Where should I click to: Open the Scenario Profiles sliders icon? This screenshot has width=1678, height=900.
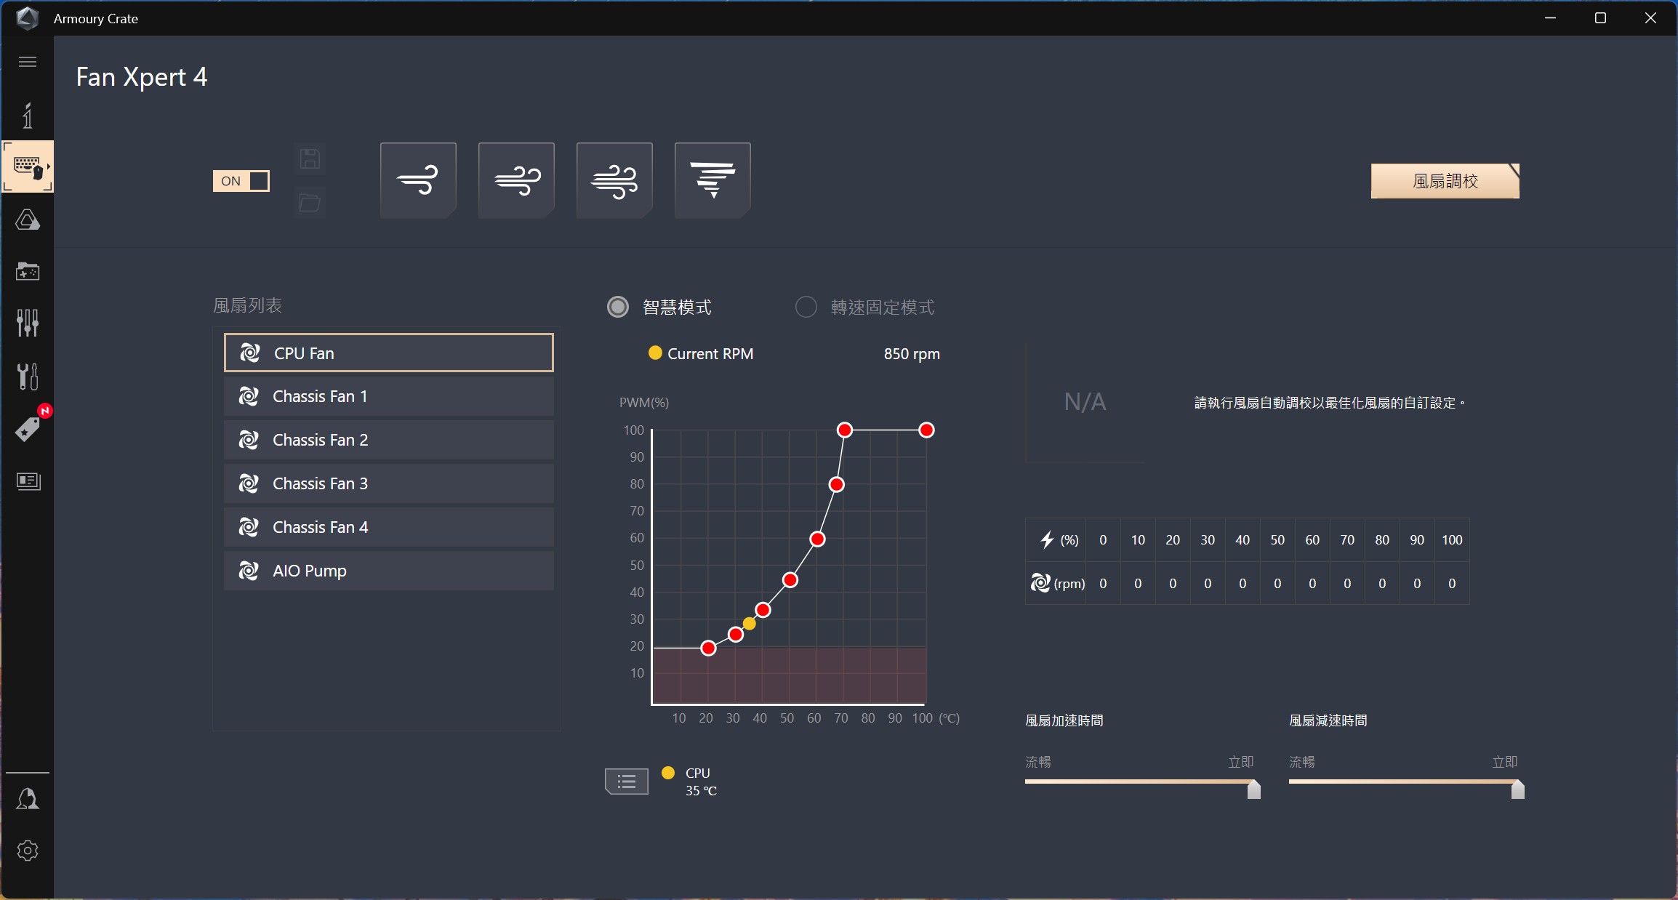tap(28, 322)
